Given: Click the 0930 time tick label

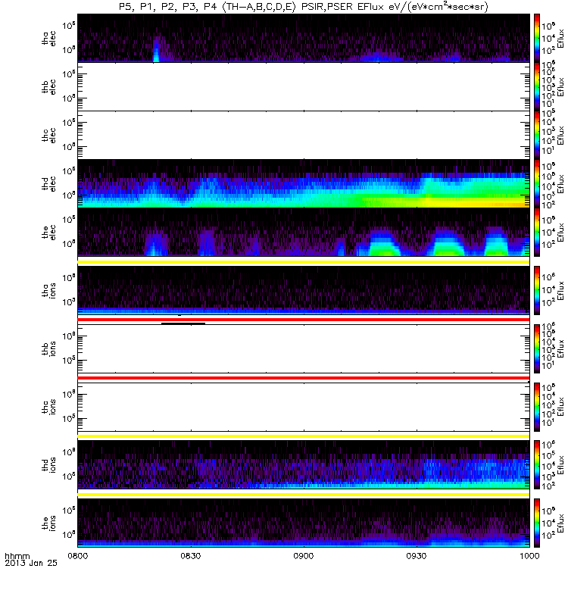Looking at the screenshot, I should 417,556.
